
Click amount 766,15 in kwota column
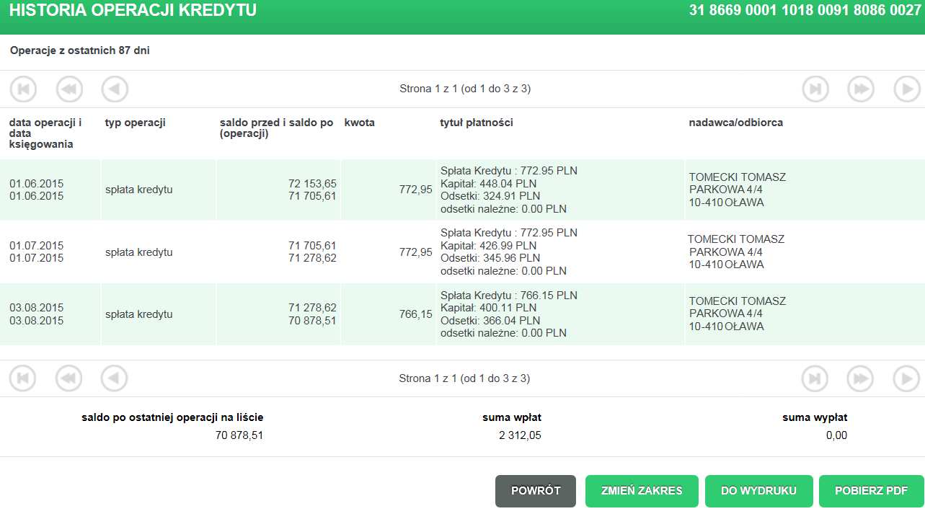coord(416,314)
